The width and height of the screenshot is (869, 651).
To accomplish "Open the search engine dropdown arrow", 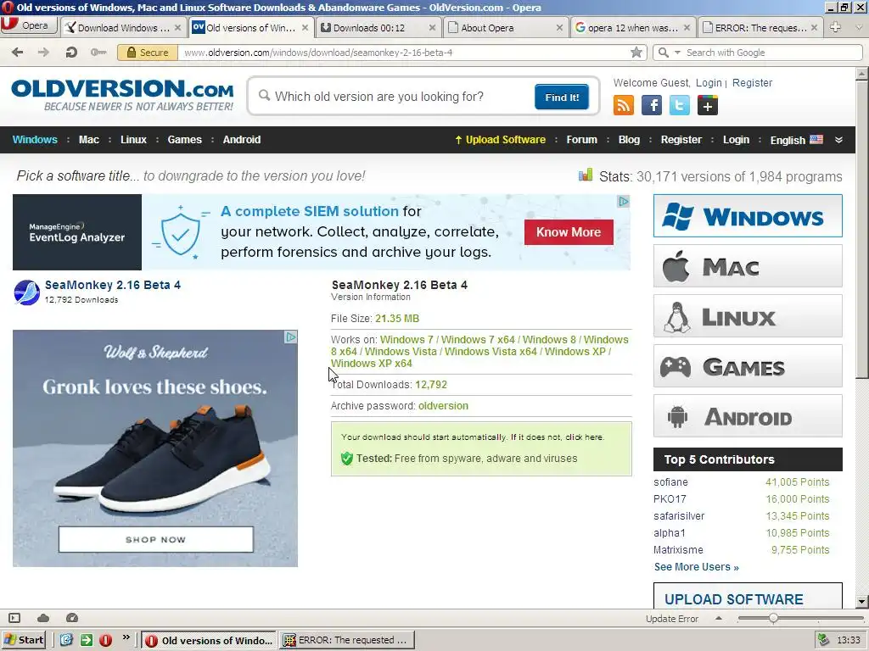I will (677, 53).
